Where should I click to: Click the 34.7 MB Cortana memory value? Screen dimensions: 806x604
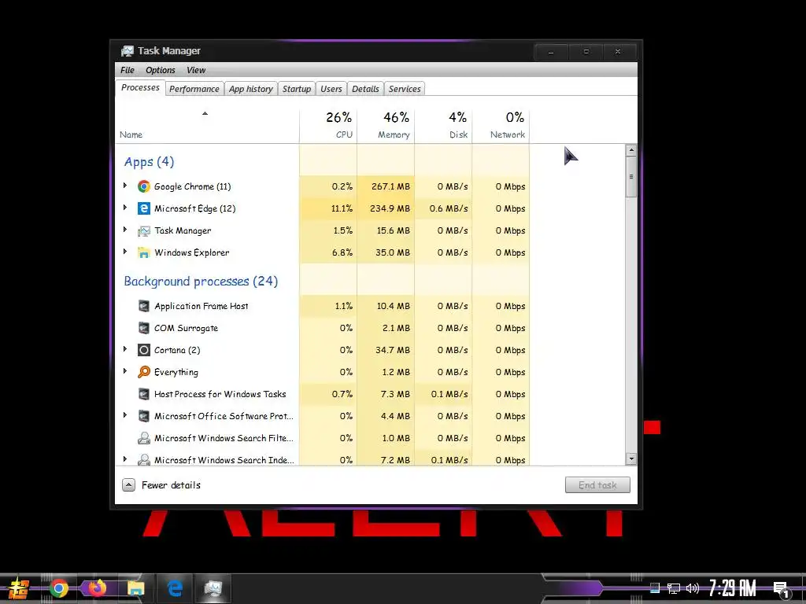[x=393, y=350]
